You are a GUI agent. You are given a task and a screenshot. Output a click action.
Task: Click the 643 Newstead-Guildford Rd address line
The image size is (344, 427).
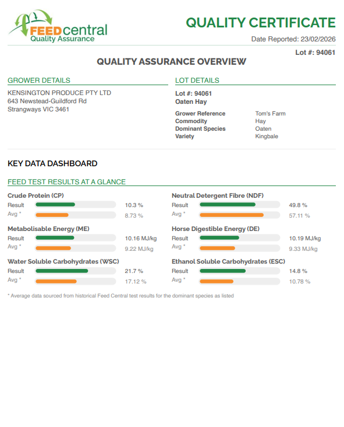pyautogui.click(x=47, y=101)
